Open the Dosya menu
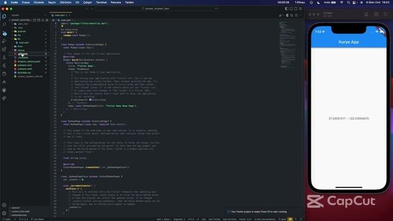 [26, 2]
